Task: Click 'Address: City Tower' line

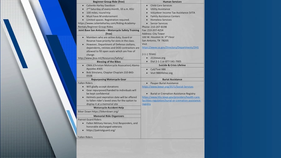Action: point(153,34)
